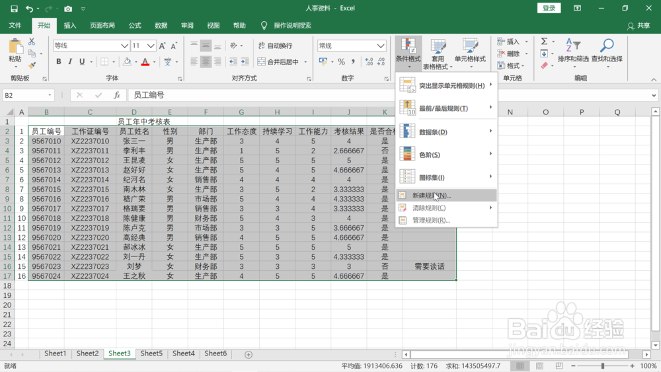This screenshot has width=661, height=372.
Task: Toggle center horizontal alignment
Action: 206,62
